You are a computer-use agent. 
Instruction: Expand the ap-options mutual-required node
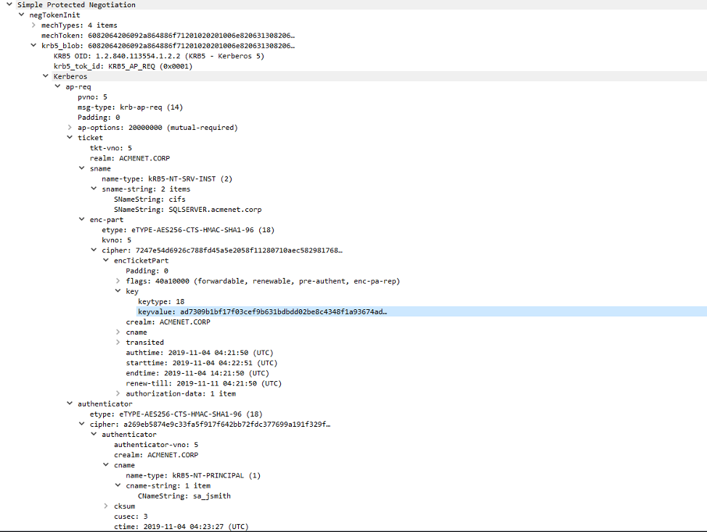70,128
